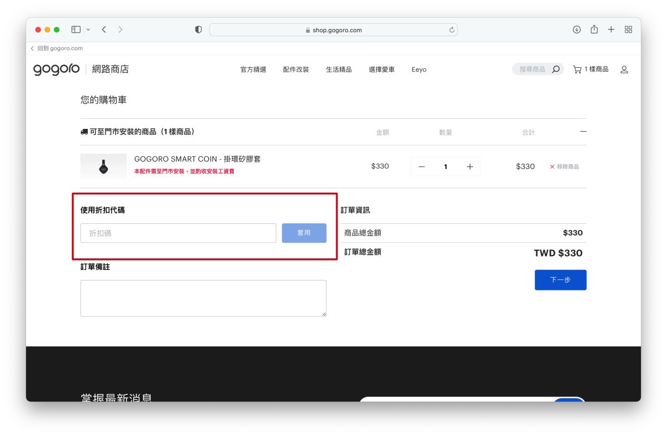Collapse the 可至門市安裝的商品 section

point(583,132)
